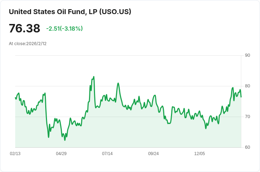Select the 12/05 date label on x-axis
Image resolution: width=260 pixels, height=172 pixels.
(200, 154)
